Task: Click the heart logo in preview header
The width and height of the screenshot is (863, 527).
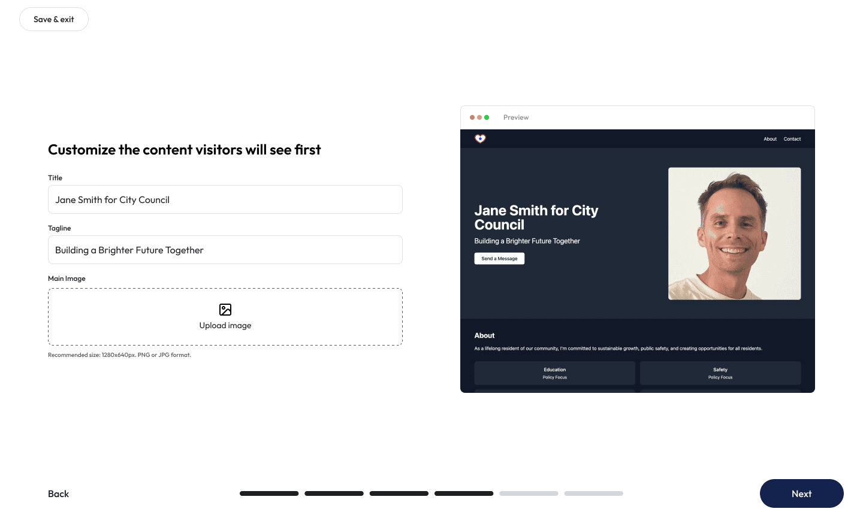Action: click(x=480, y=138)
